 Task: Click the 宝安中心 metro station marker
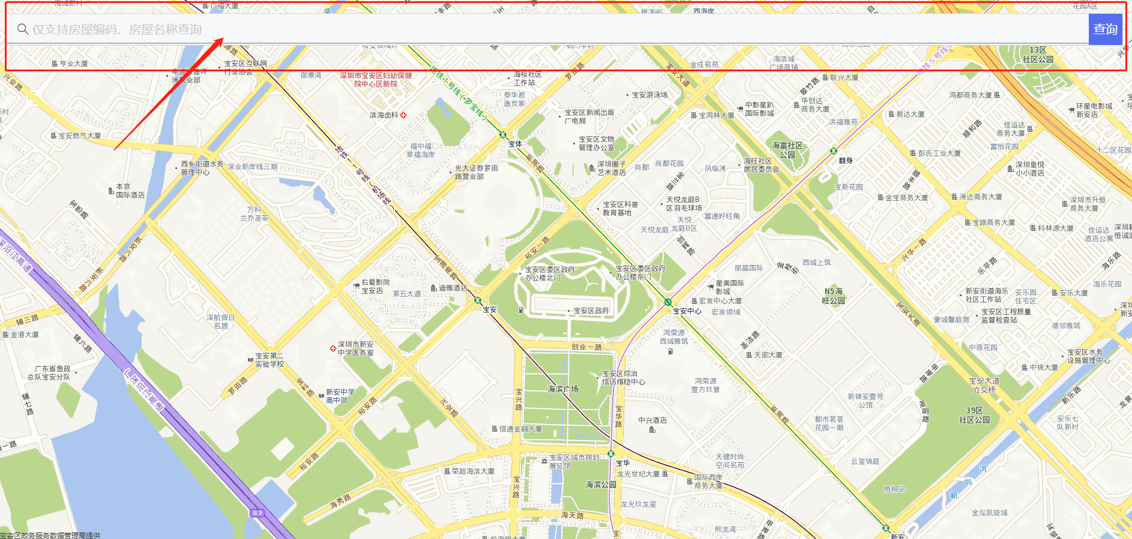point(667,302)
